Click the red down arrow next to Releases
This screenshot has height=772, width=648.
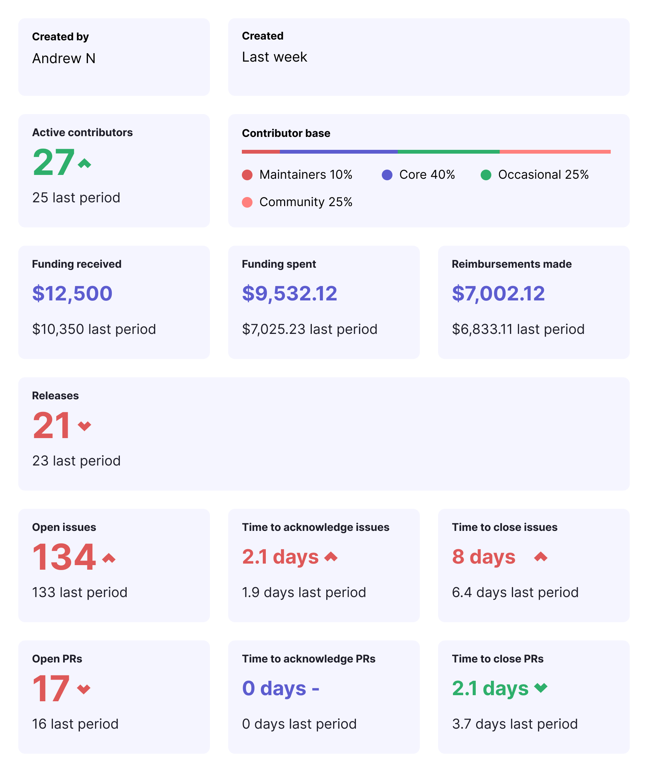84,426
